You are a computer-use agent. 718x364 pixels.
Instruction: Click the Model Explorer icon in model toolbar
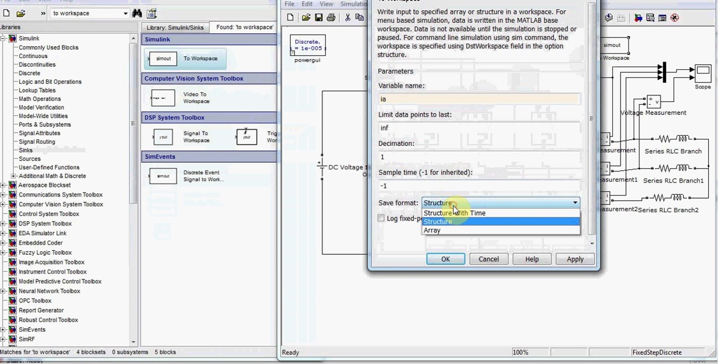[650, 18]
